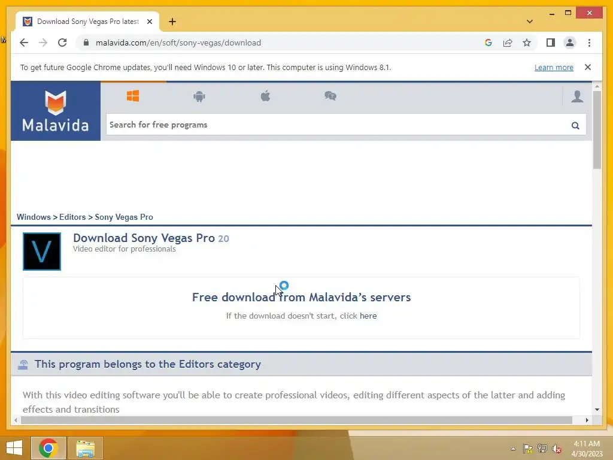This screenshot has height=460, width=613.
Task: Open the Malavida user account icon
Action: (x=577, y=96)
